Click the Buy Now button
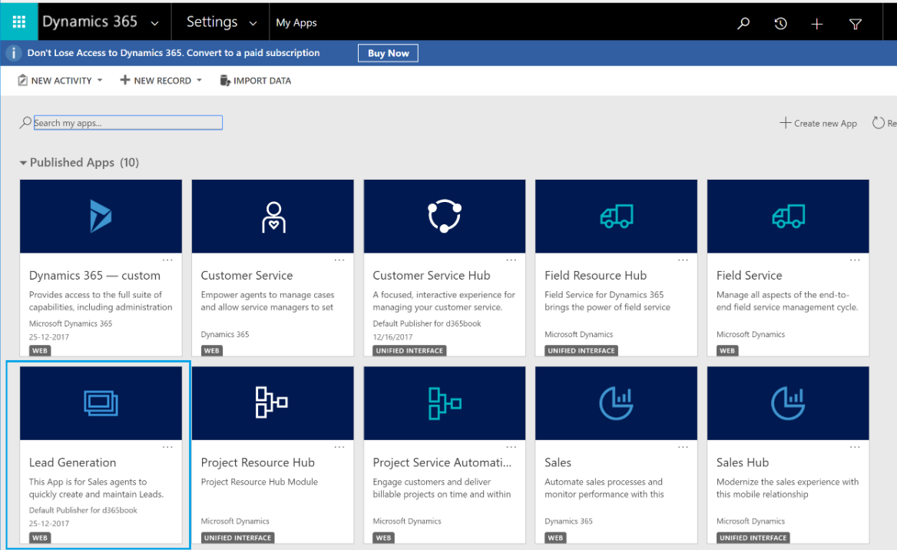Image resolution: width=897 pixels, height=550 pixels. coord(388,53)
